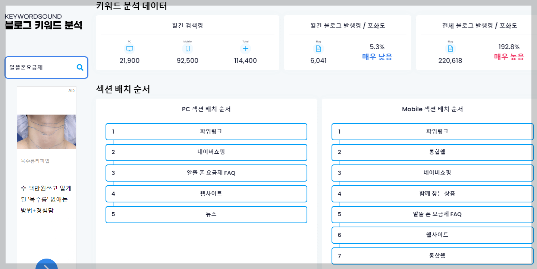Open the 매우 낮음 saturation label
The image size is (537, 269).
(377, 57)
